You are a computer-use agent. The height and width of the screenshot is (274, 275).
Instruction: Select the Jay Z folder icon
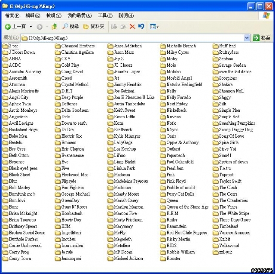click(x=110, y=59)
